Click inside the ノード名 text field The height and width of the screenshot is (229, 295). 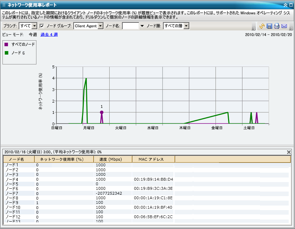130,26
